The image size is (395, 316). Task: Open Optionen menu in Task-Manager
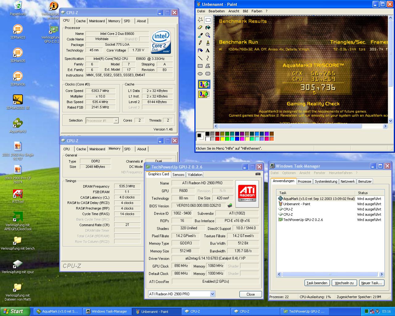coord(289,173)
